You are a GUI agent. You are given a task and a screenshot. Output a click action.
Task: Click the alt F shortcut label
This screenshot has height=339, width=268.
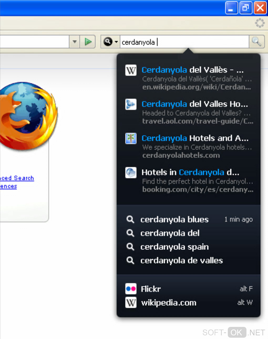click(246, 289)
